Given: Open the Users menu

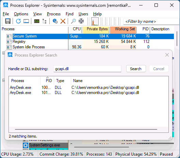Looking at the screenshot, I should [83, 14].
